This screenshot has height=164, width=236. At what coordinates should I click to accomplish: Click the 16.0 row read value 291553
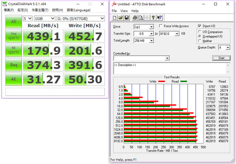223,106
